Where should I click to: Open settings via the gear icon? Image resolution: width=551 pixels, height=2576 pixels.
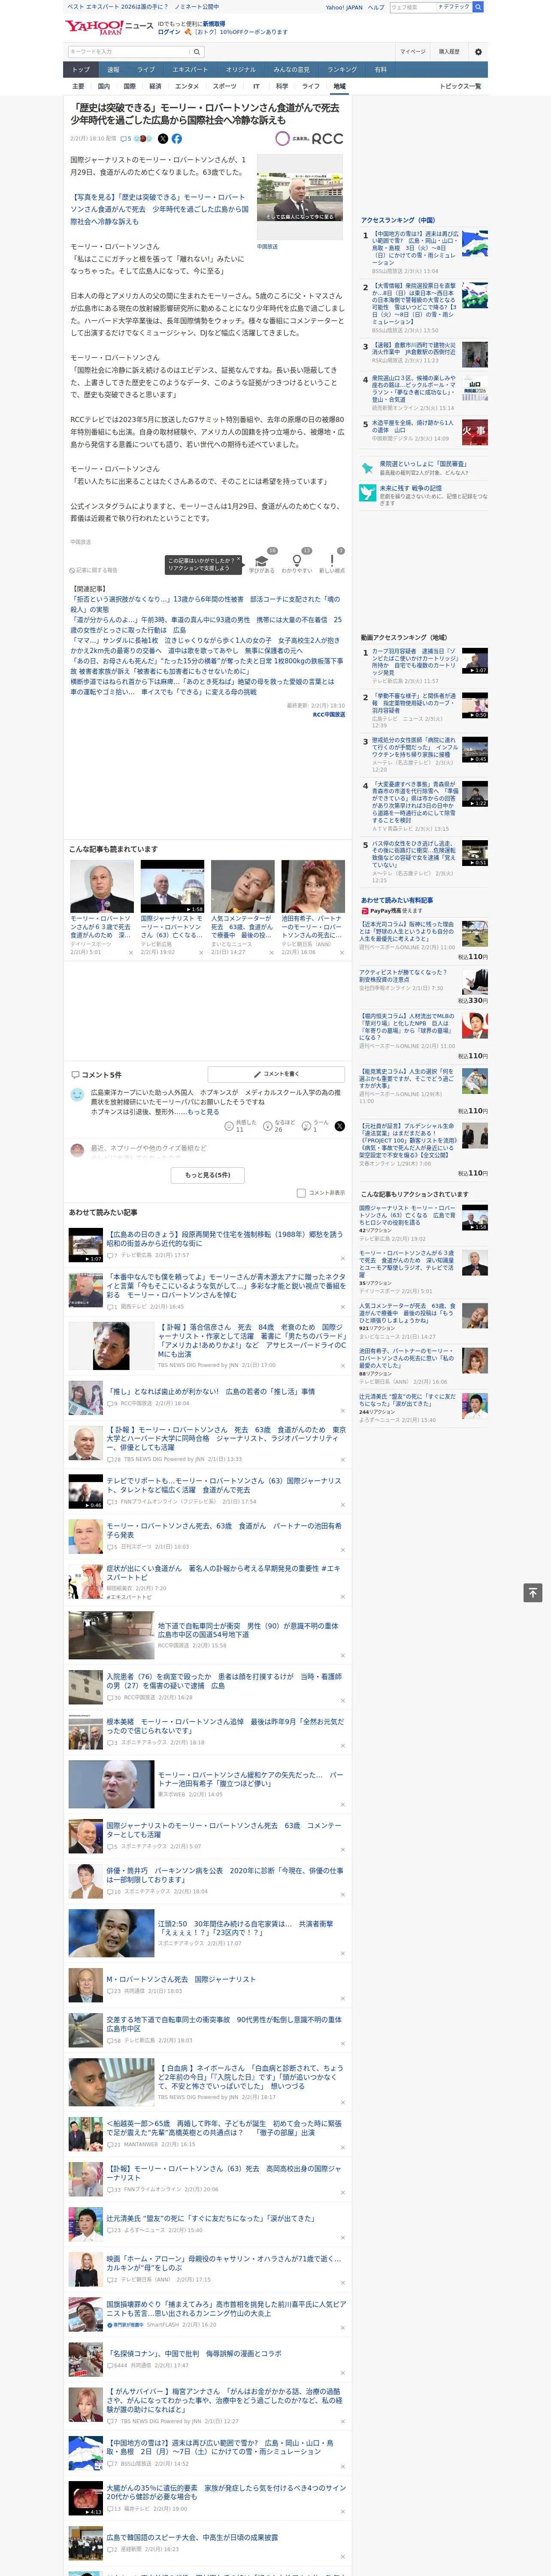478,51
